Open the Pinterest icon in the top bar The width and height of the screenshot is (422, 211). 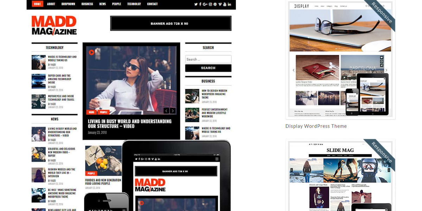tap(215, 4)
